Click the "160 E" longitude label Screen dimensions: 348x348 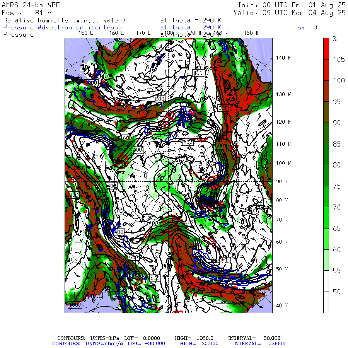pyautogui.click(x=116, y=33)
